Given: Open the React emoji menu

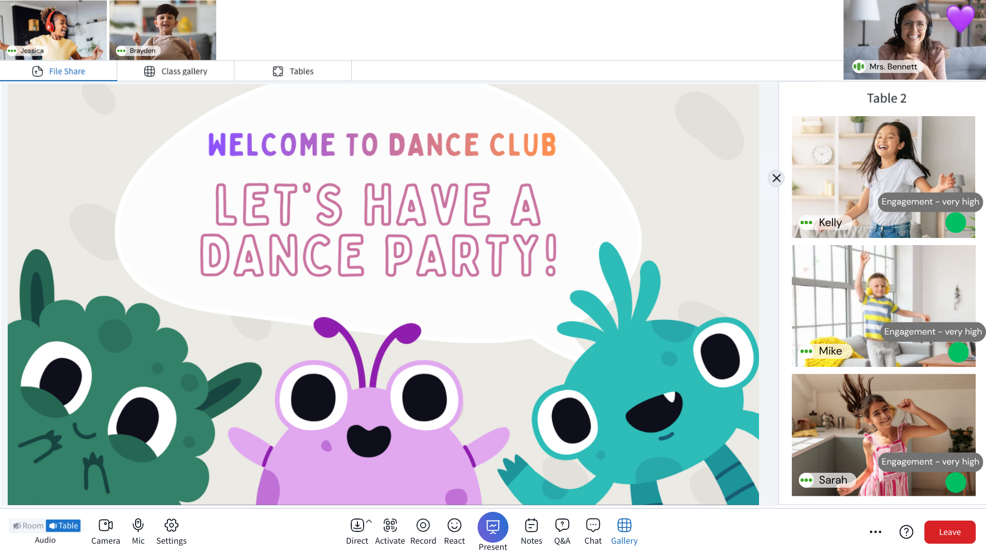Looking at the screenshot, I should pos(454,531).
